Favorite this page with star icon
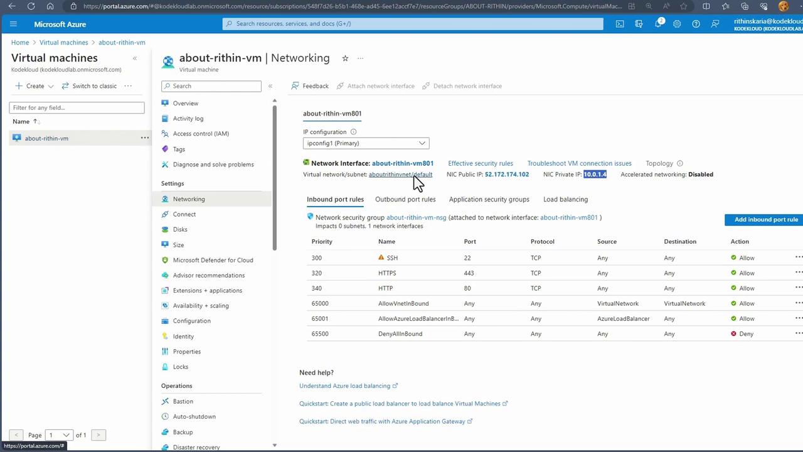Screen dimensions: 803x452 click(x=345, y=58)
